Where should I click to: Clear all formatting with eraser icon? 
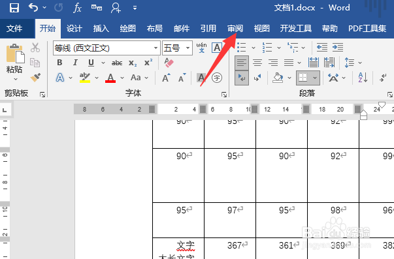pos(169,63)
